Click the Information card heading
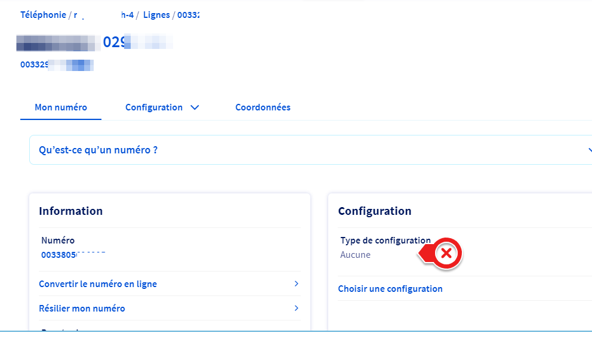592x339 pixels. [70, 211]
